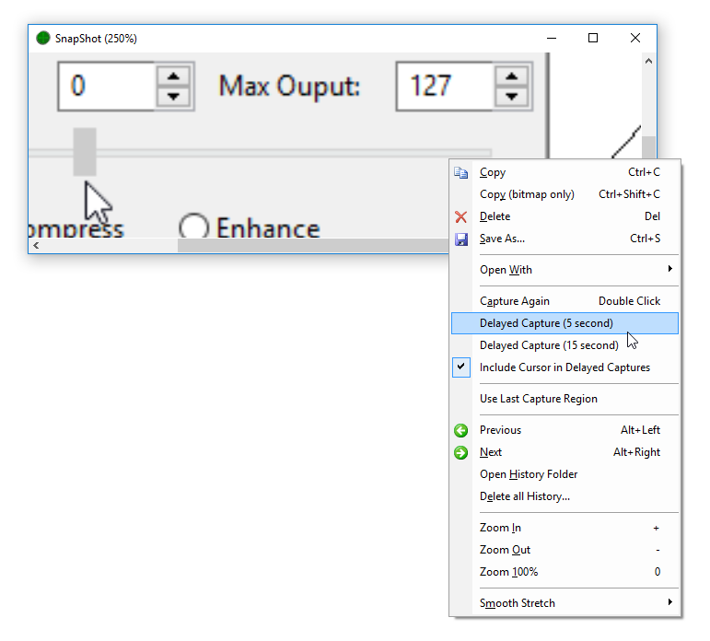Increment the Max Ouput value 127
Viewport: 710px width, 641px height.
pos(512,76)
